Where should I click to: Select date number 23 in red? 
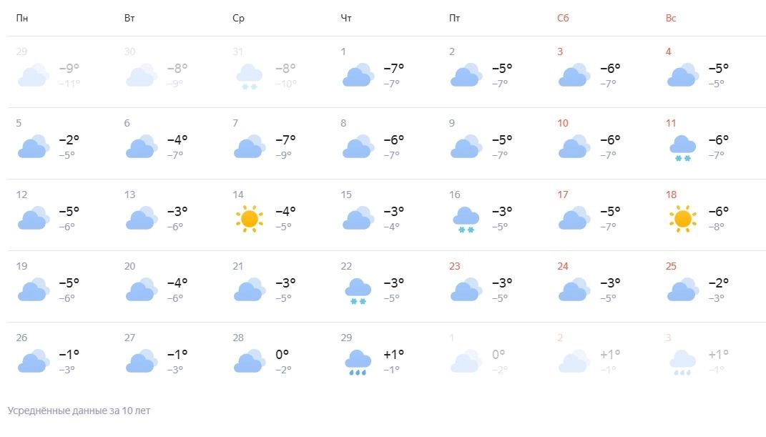[x=455, y=266]
